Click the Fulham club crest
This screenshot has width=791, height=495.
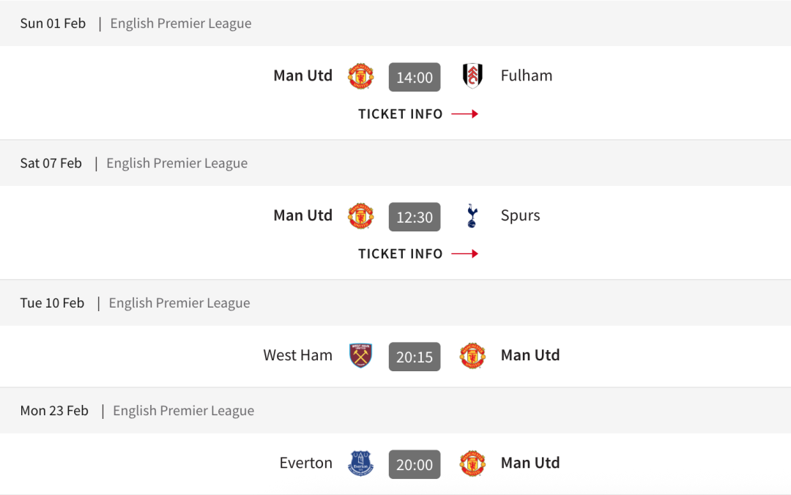click(x=472, y=76)
